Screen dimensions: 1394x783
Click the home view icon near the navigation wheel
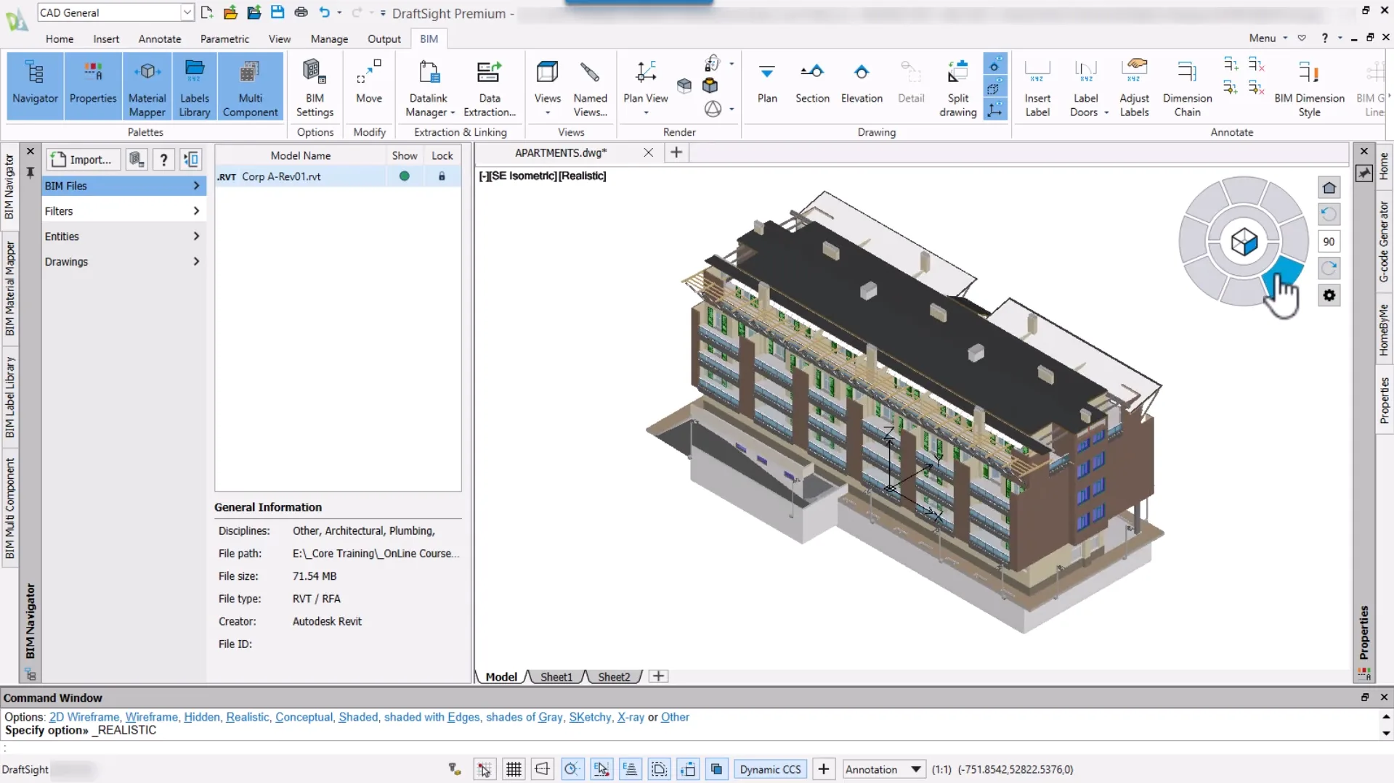point(1329,188)
